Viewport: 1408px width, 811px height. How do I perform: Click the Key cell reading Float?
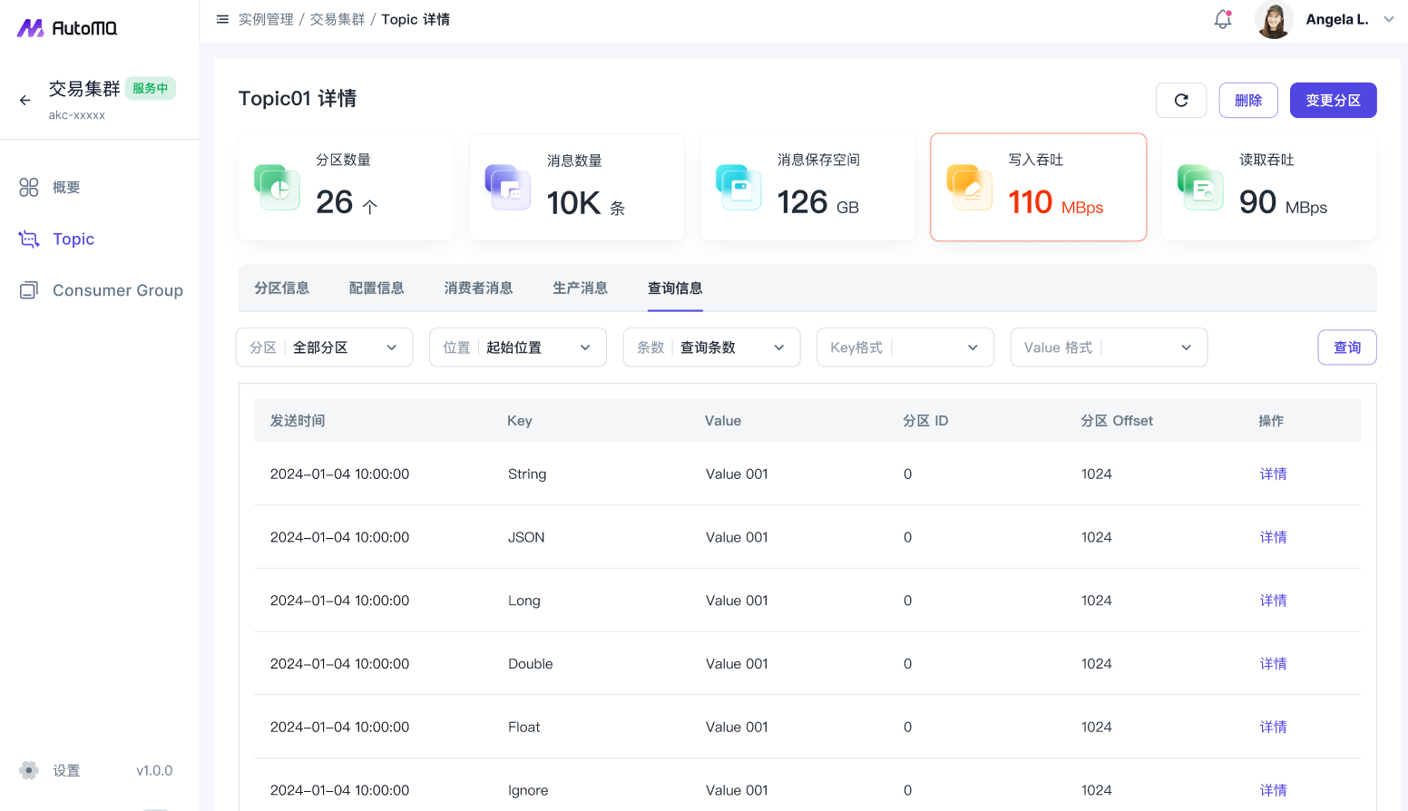pos(524,727)
